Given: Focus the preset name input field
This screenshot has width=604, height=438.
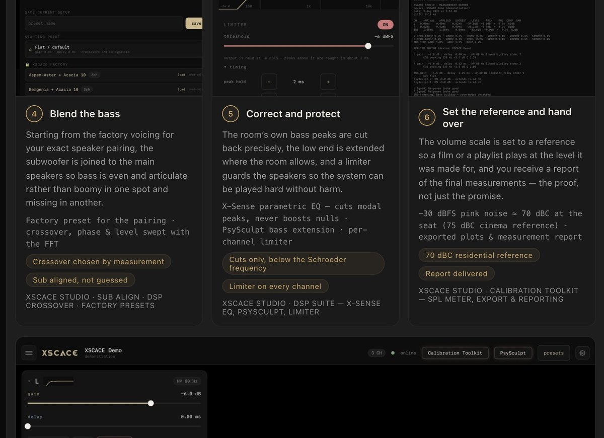Looking at the screenshot, I should click(104, 23).
